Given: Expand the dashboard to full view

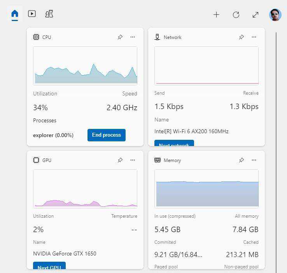Looking at the screenshot, I should click(x=255, y=15).
